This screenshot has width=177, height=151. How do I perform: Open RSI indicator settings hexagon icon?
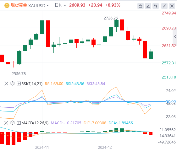12,84
